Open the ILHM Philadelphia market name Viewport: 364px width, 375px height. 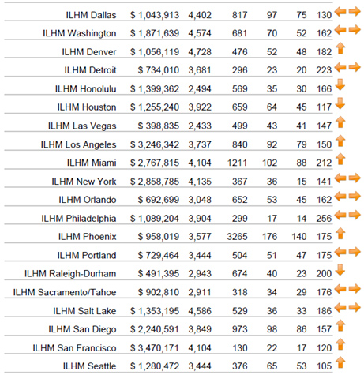pos(79,219)
